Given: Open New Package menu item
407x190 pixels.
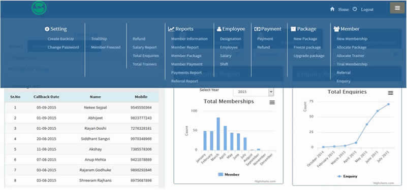Looking at the screenshot, I should 305,39.
